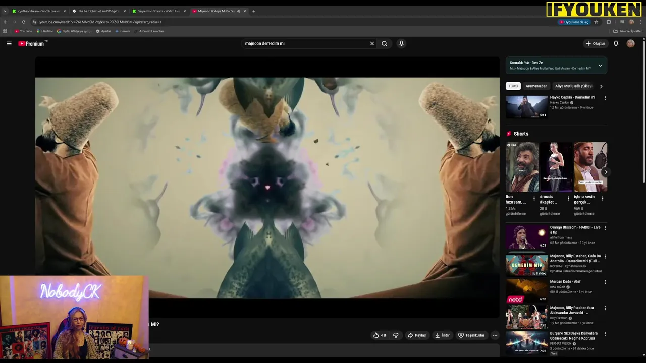
Task: Send thanks with Teşekkürler button
Action: pos(471,335)
